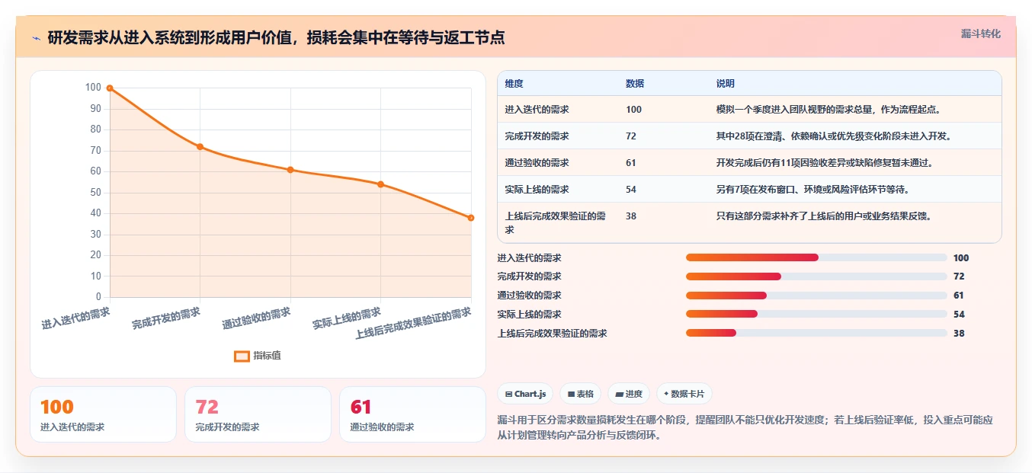Select the 表格 chip
The image size is (1032, 473).
[580, 394]
